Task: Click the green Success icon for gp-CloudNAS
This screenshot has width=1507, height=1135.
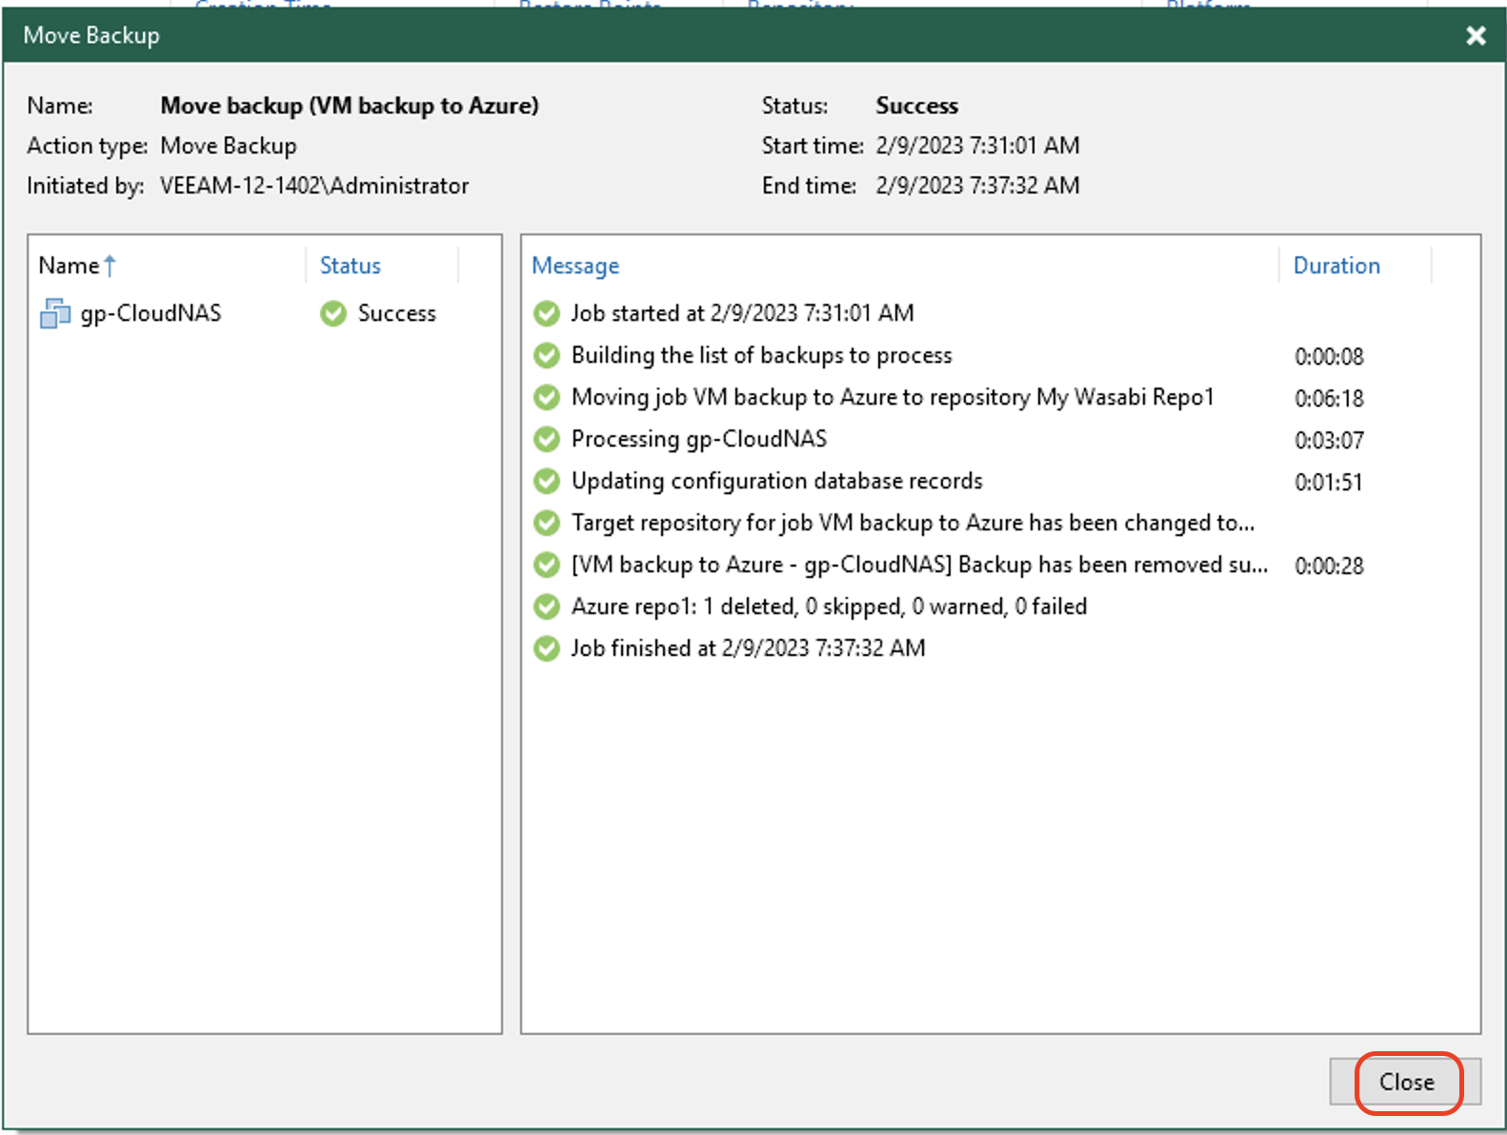Action: click(x=333, y=313)
